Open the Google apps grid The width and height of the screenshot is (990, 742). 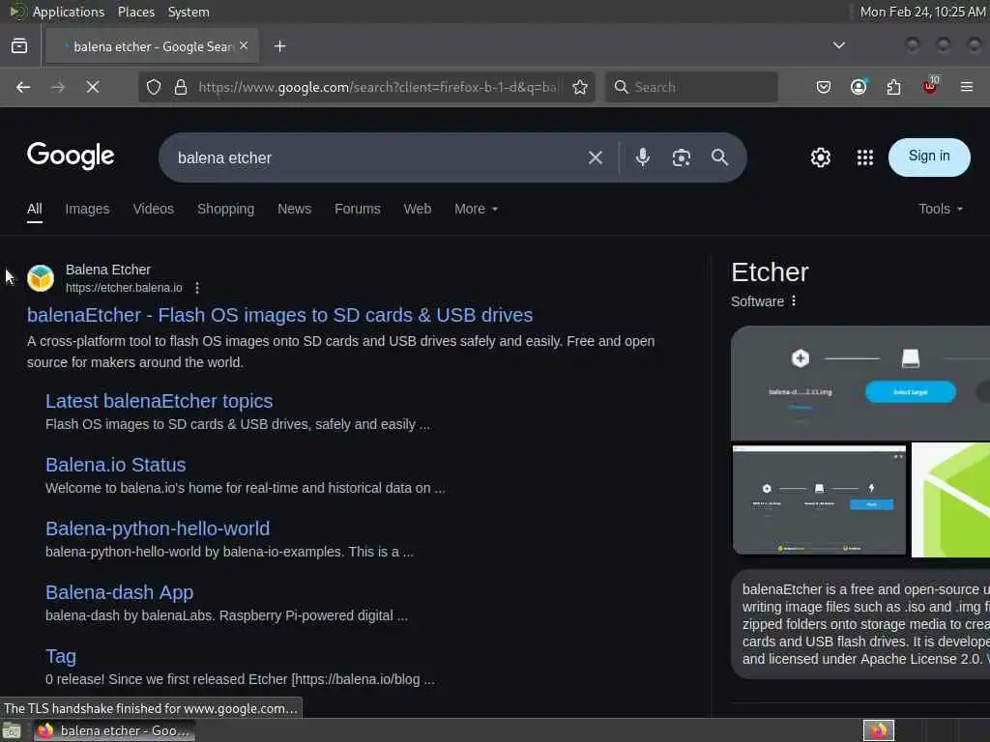[865, 157]
